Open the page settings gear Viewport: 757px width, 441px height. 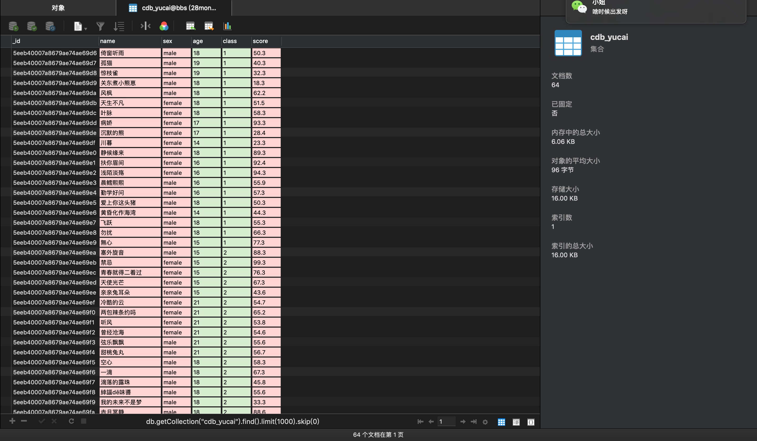(x=485, y=422)
